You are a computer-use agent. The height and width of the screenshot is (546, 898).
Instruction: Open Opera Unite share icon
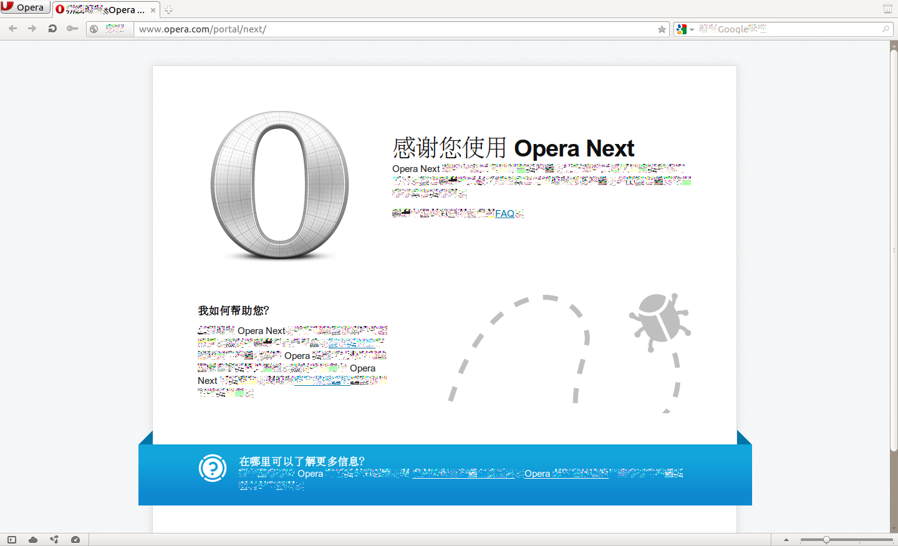(54, 540)
